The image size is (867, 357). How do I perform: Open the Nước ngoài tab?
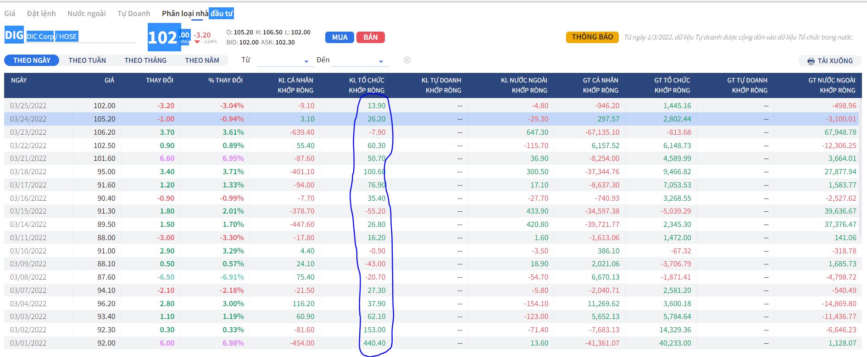click(x=87, y=13)
